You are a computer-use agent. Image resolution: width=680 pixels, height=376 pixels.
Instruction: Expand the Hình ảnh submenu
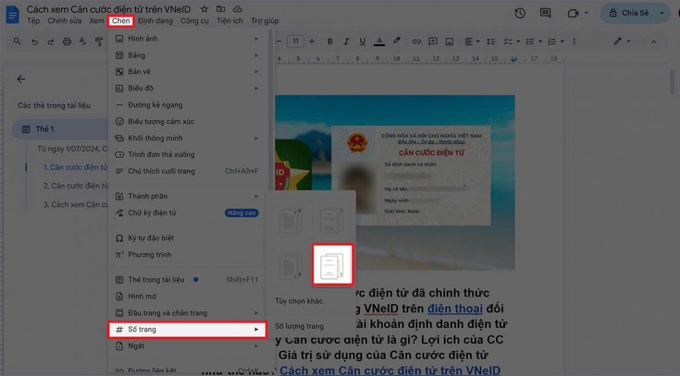point(187,39)
